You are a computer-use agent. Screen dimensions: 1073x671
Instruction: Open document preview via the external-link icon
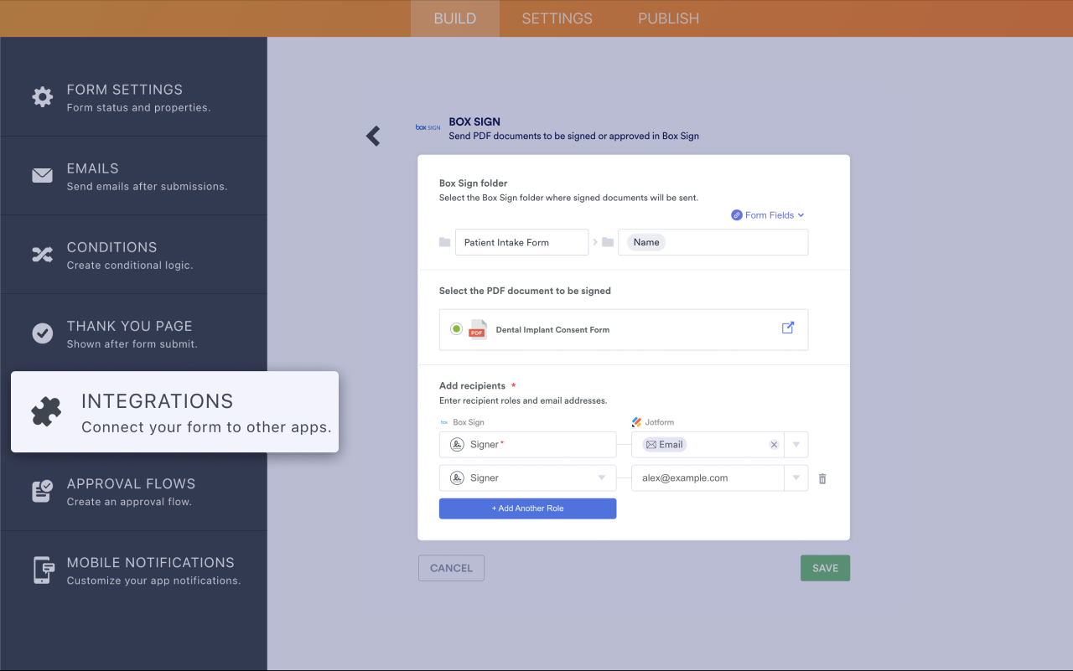click(x=787, y=328)
